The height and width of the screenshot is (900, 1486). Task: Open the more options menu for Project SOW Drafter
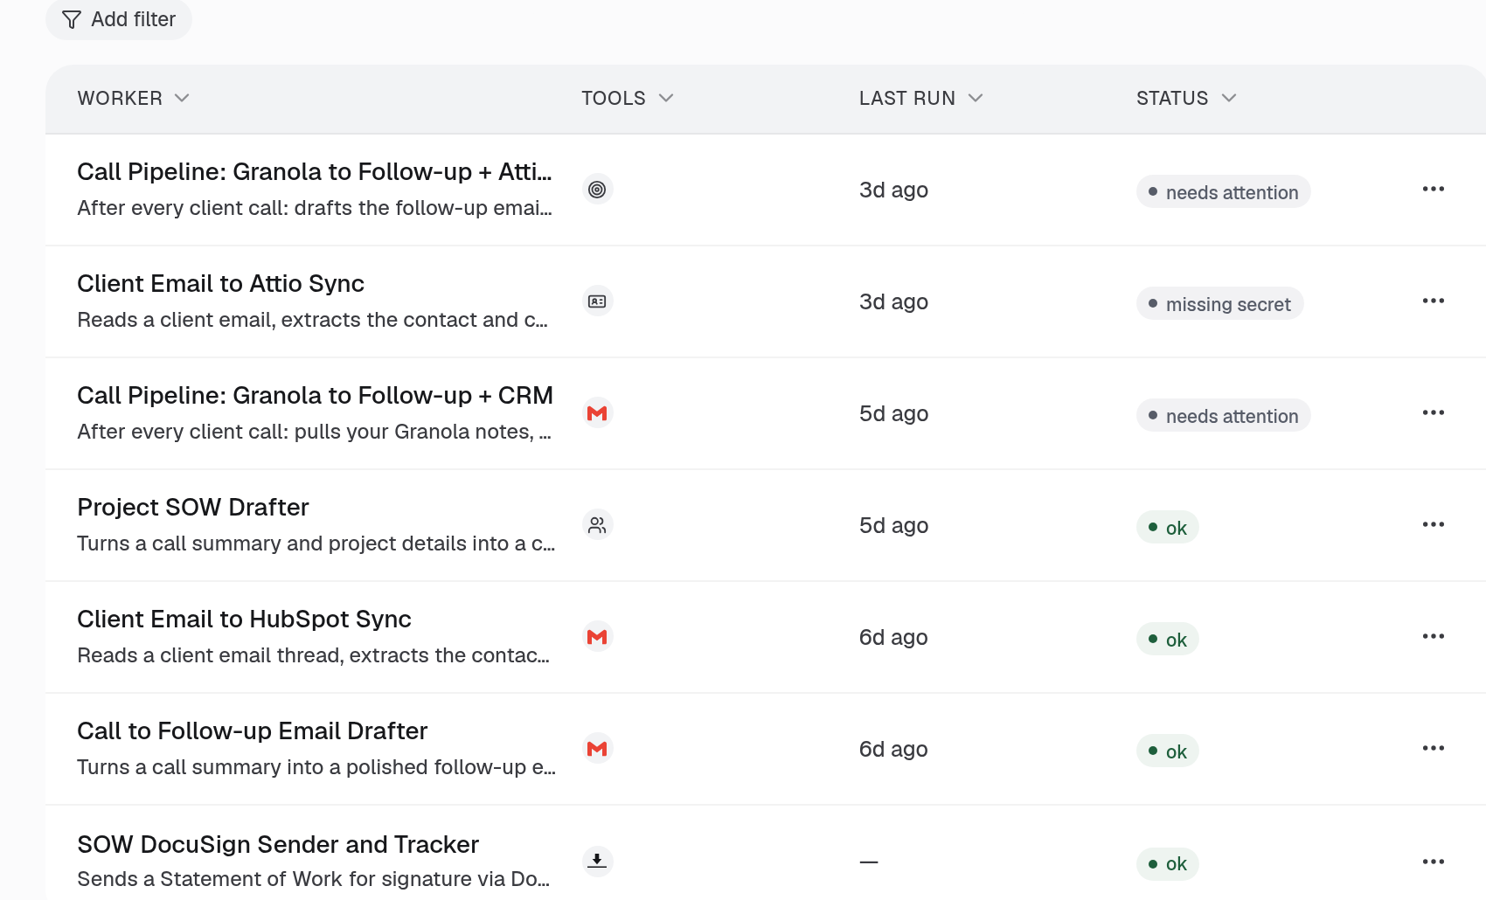pyautogui.click(x=1434, y=524)
